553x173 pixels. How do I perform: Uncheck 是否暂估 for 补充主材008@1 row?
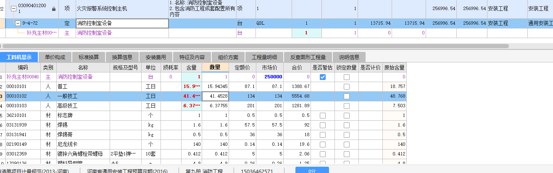[x=323, y=77]
